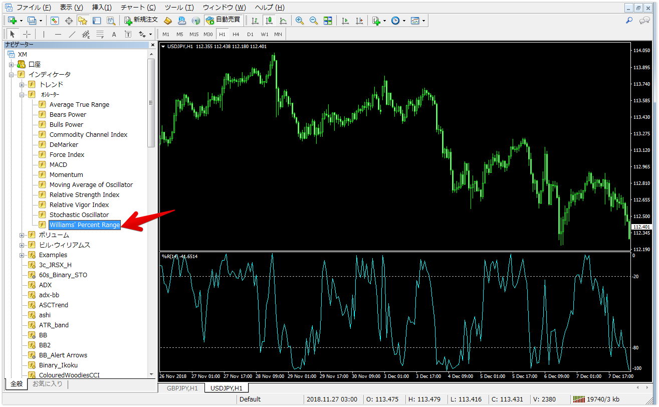
Task: Switch the timeframe to H4
Action: [236, 34]
